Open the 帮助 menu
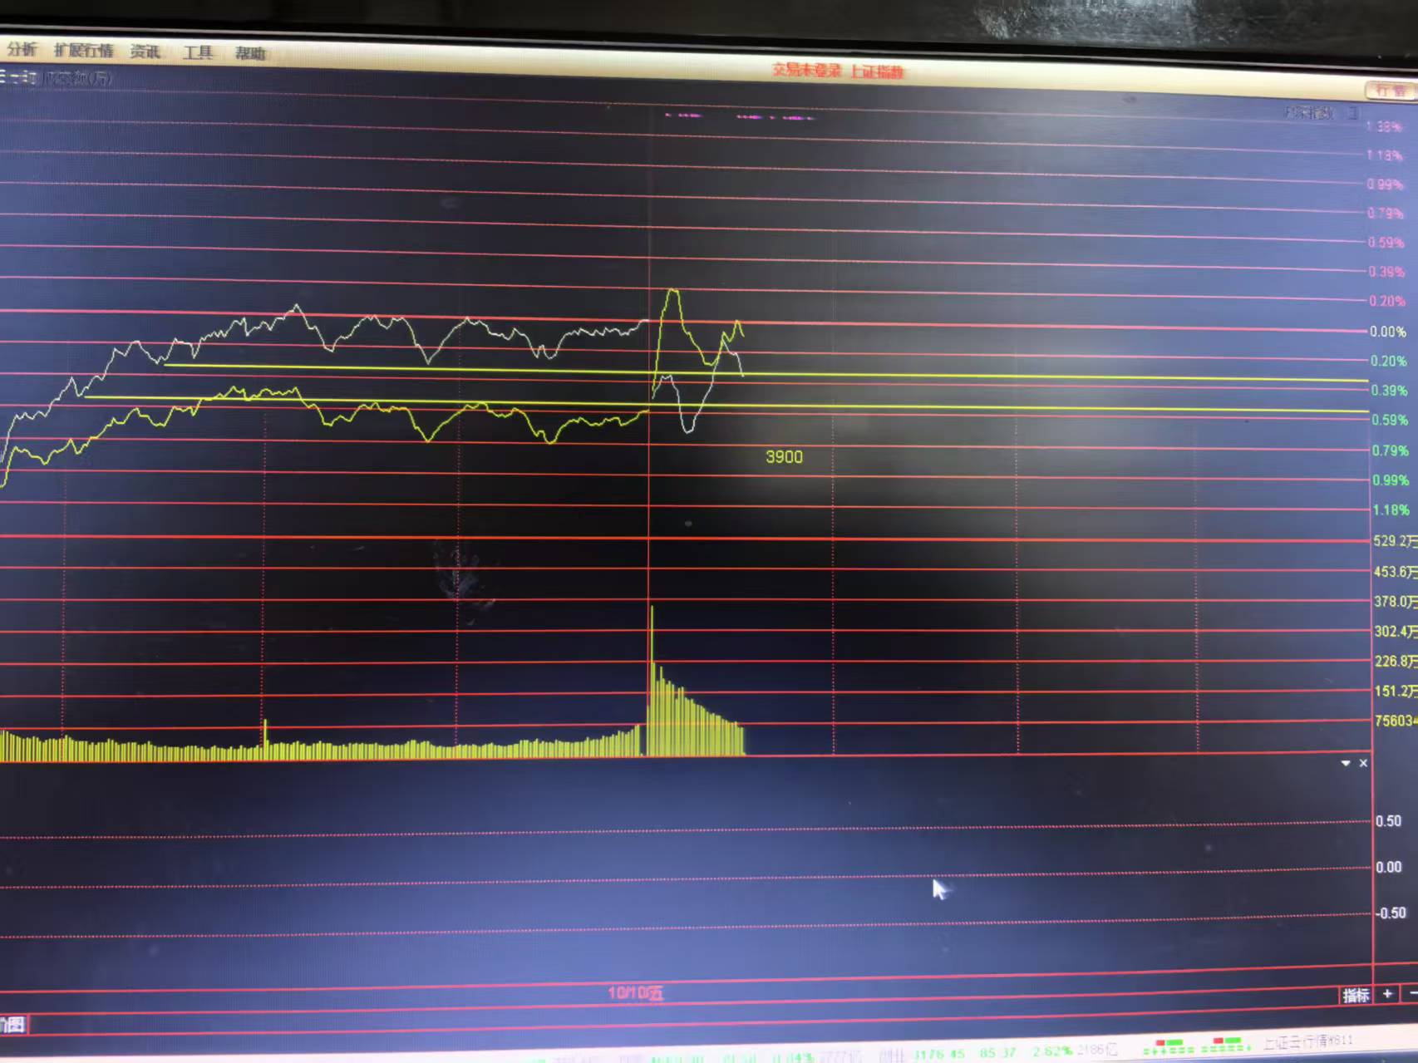Screen dimensions: 1418x1063 tap(250, 53)
